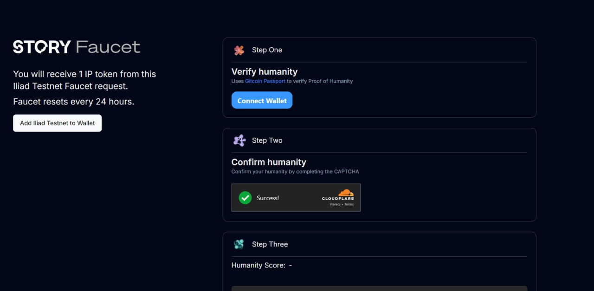Screen dimensions: 594x291
Task: Click the Success! verification state
Action: tap(268, 198)
